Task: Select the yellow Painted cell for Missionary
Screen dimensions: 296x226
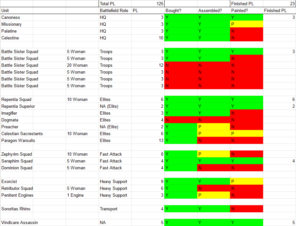Action: (x=246, y=24)
